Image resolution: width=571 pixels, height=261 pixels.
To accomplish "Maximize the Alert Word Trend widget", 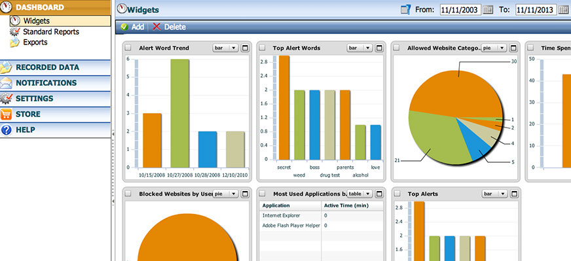I will coord(245,48).
